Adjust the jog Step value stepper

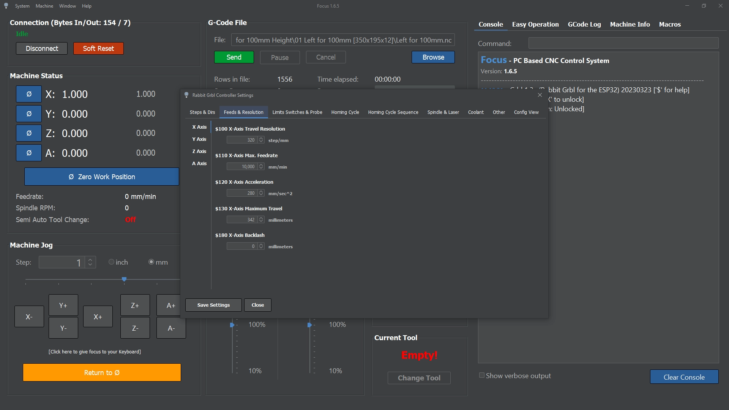[x=90, y=262]
